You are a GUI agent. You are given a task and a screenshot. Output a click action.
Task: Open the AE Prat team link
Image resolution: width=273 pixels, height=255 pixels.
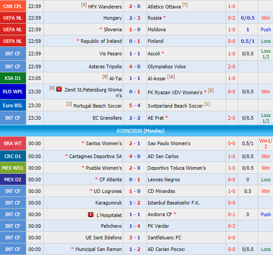155,118
